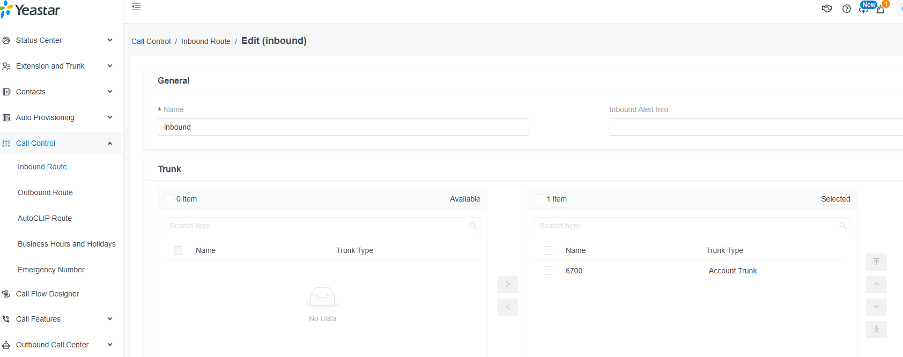Check the box for trunk 6700

pos(548,271)
